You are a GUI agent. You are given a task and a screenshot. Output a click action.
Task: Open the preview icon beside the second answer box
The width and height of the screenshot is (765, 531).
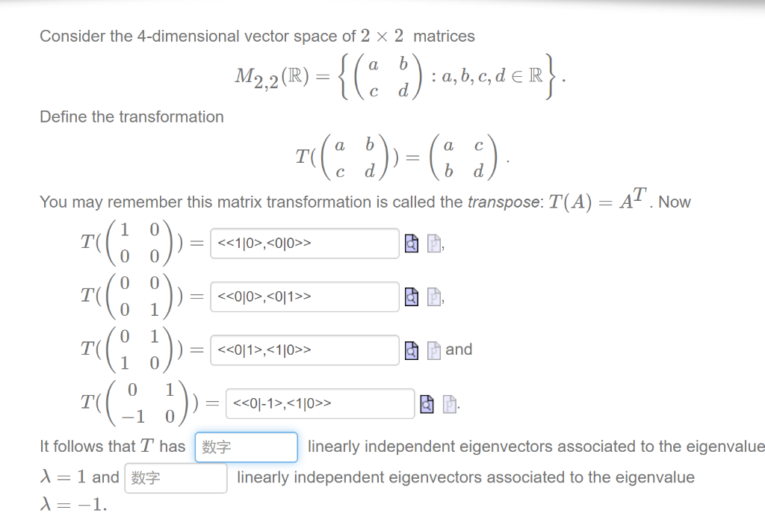412,296
